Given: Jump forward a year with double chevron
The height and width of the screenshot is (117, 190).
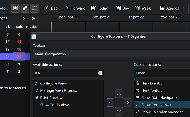Looking at the screenshot, I should (x=33, y=19).
